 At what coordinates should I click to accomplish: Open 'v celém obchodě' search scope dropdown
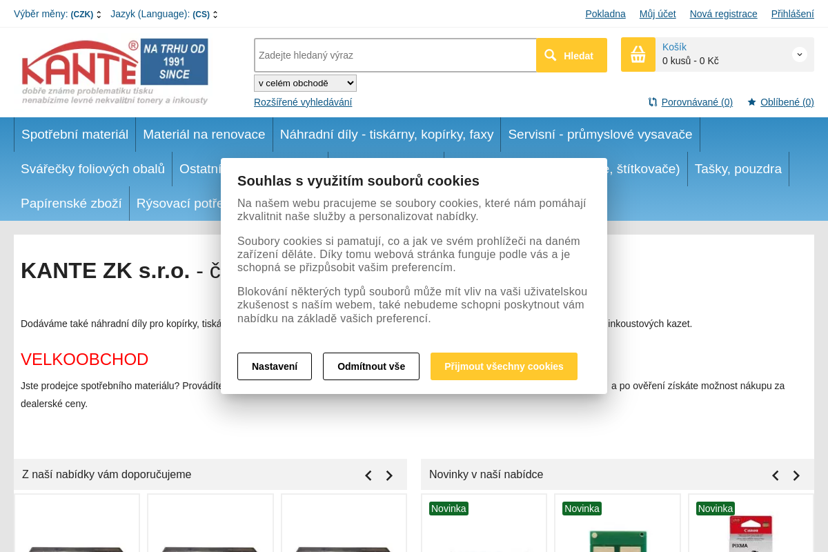(x=305, y=83)
